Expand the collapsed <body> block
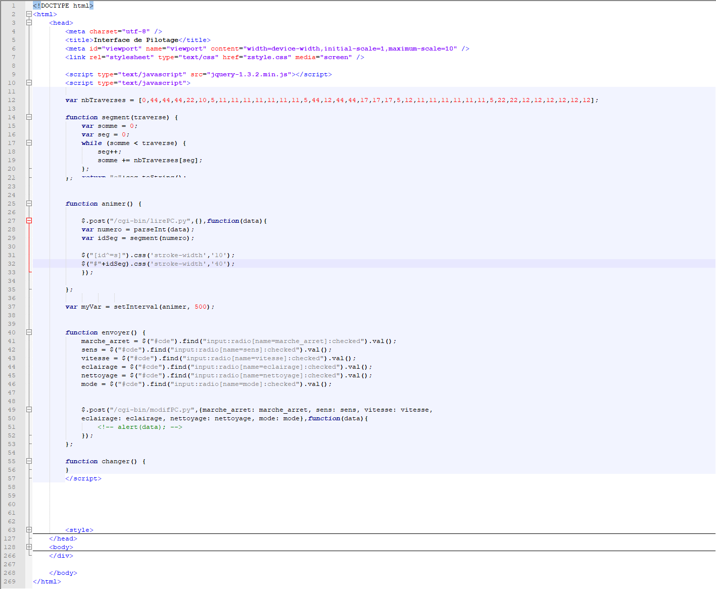Image resolution: width=716 pixels, height=589 pixels. point(29,547)
